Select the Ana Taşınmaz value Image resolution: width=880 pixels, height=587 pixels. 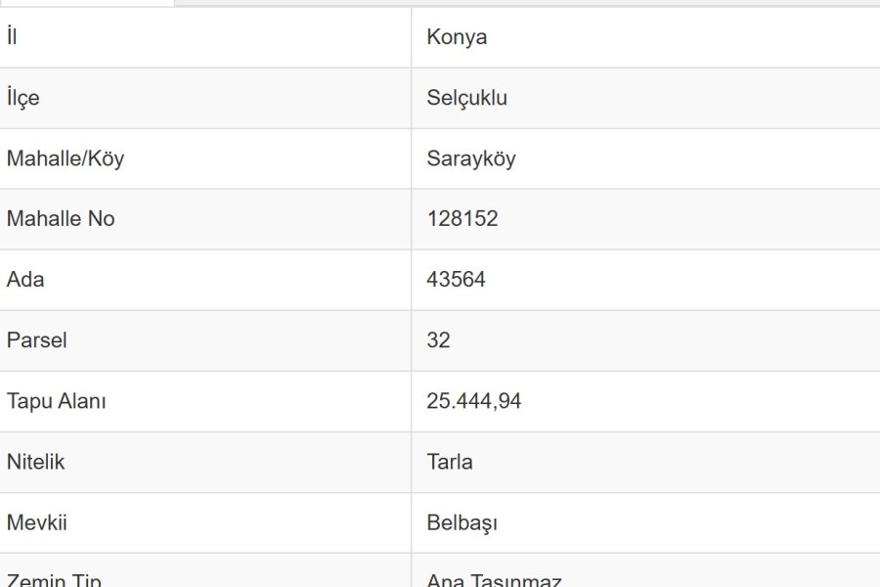(x=494, y=580)
